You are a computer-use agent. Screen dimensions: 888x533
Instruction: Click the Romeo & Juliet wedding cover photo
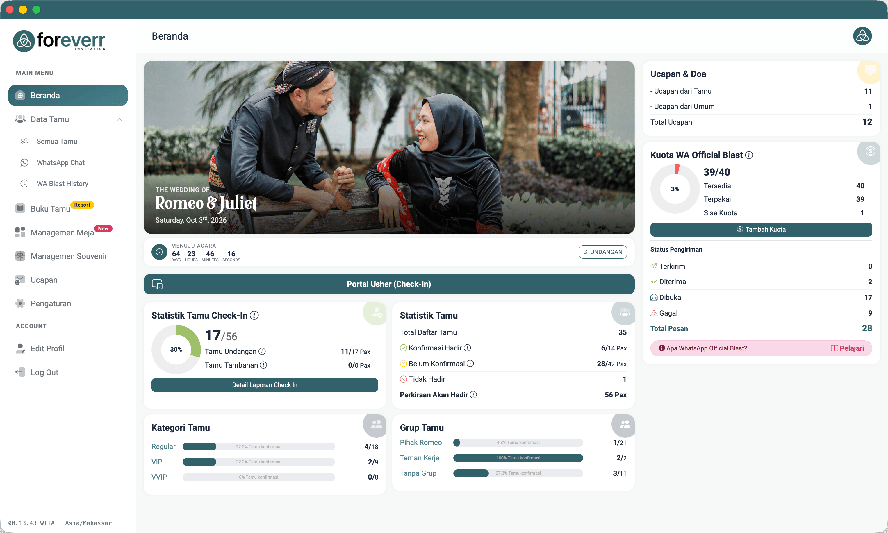point(389,147)
